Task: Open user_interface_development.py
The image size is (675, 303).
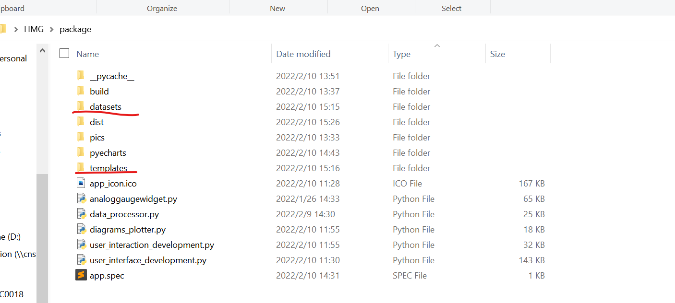Action: pyautogui.click(x=148, y=260)
